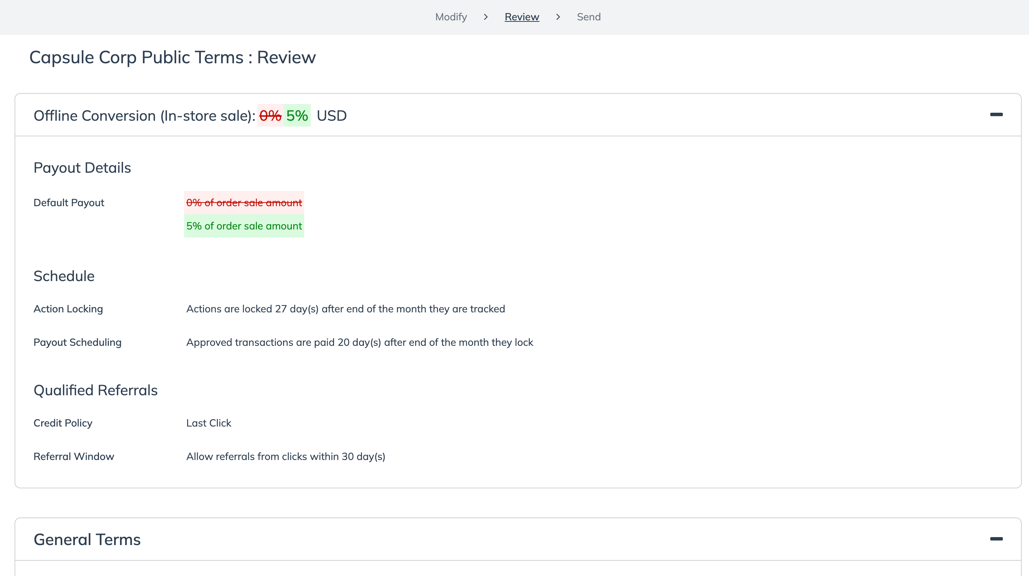Viewport: 1029px width, 576px height.
Task: Click the Default Payout label
Action: pyautogui.click(x=69, y=203)
